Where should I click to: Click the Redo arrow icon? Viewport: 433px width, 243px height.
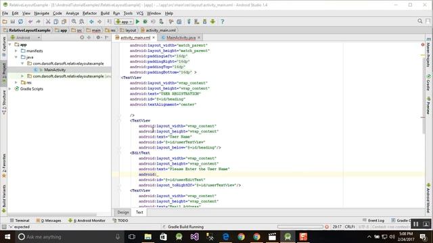point(38,22)
